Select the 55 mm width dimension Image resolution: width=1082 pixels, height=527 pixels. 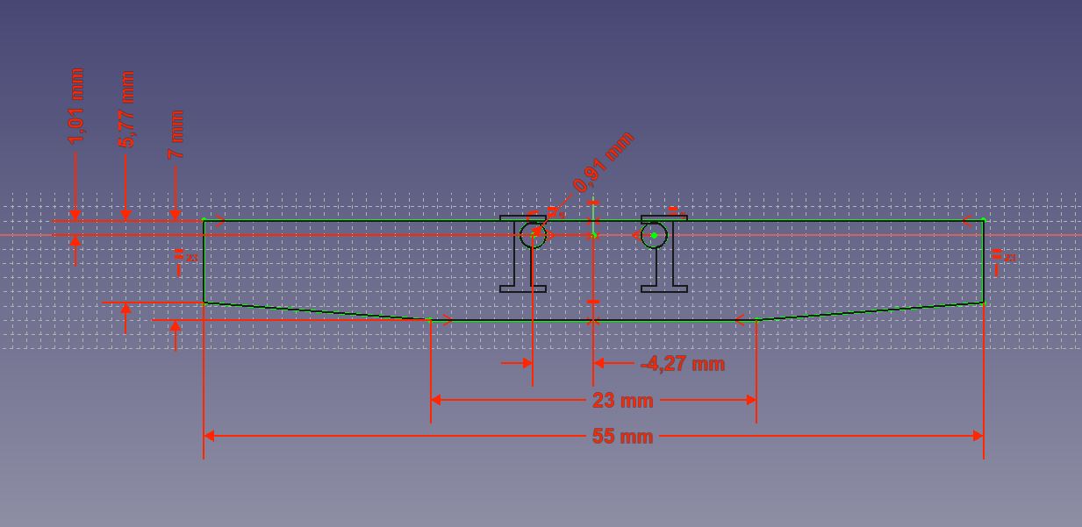click(622, 436)
